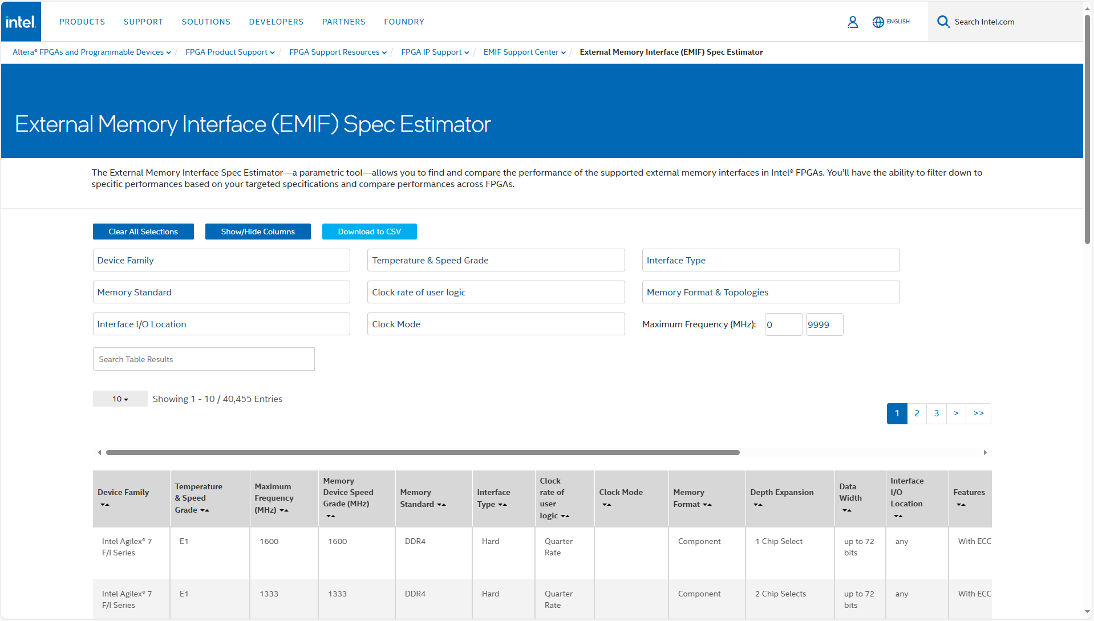
Task: Go to results page 2
Action: tap(917, 413)
